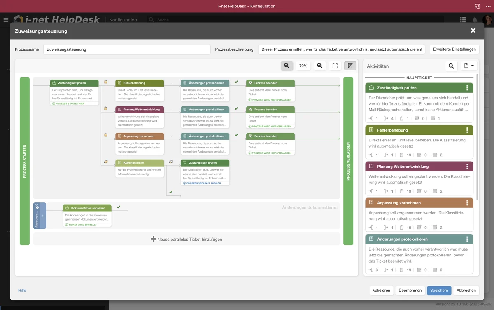Open three-dot menu on Zuständigkeit prüfen card

467,88
